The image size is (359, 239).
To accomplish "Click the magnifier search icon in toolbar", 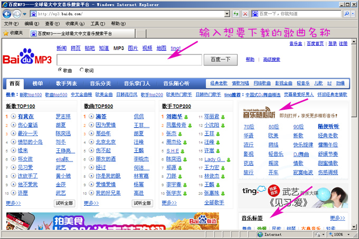I will [x=347, y=14].
